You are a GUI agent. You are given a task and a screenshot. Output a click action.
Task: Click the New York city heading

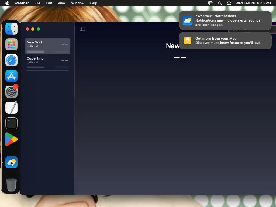point(172,46)
